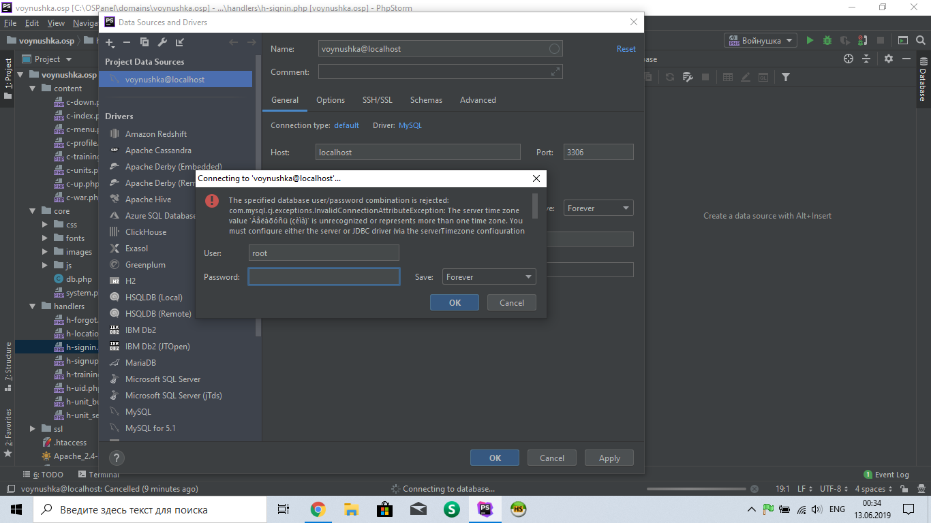
Task: Expand the css folder in project tree
Action: (x=45, y=225)
